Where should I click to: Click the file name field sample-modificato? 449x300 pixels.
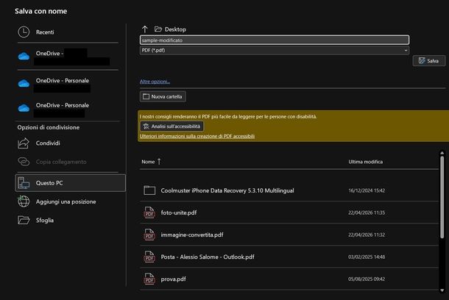(275, 40)
